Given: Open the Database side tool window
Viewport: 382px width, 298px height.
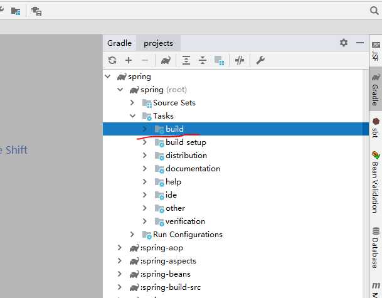Looking at the screenshot, I should click(x=376, y=247).
